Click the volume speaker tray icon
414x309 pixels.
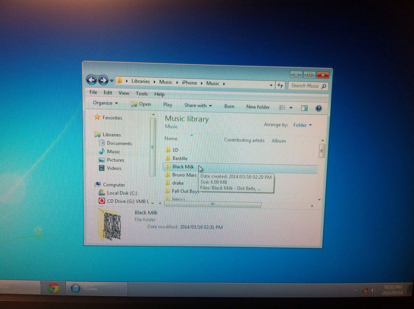373,290
